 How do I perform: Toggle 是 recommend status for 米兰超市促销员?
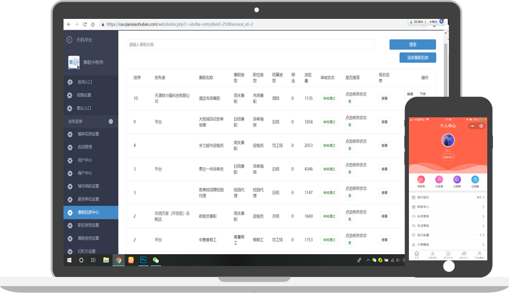click(x=349, y=149)
